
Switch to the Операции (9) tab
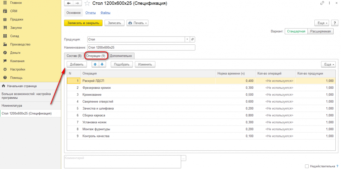(96, 56)
